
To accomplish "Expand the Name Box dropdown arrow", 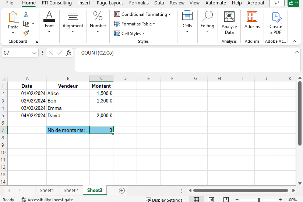I will coord(34,53).
